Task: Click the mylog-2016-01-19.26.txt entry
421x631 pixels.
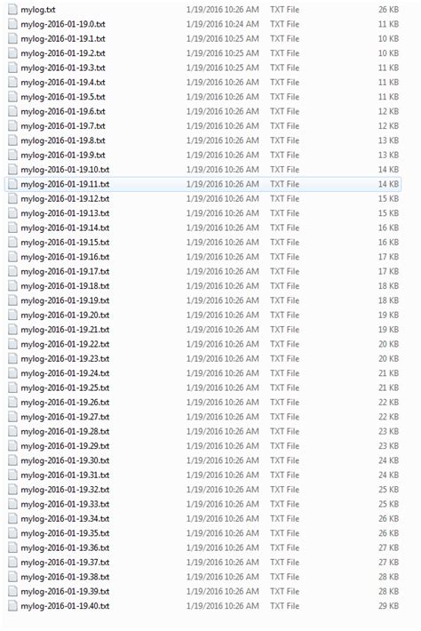Action: click(65, 403)
